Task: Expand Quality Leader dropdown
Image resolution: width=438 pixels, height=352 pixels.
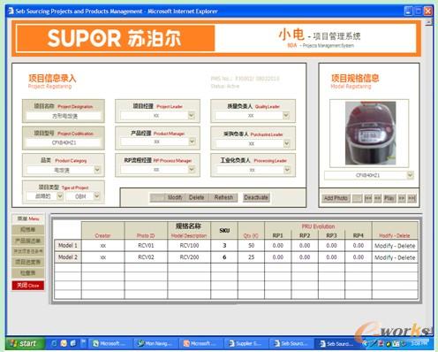Action: tap(286, 115)
